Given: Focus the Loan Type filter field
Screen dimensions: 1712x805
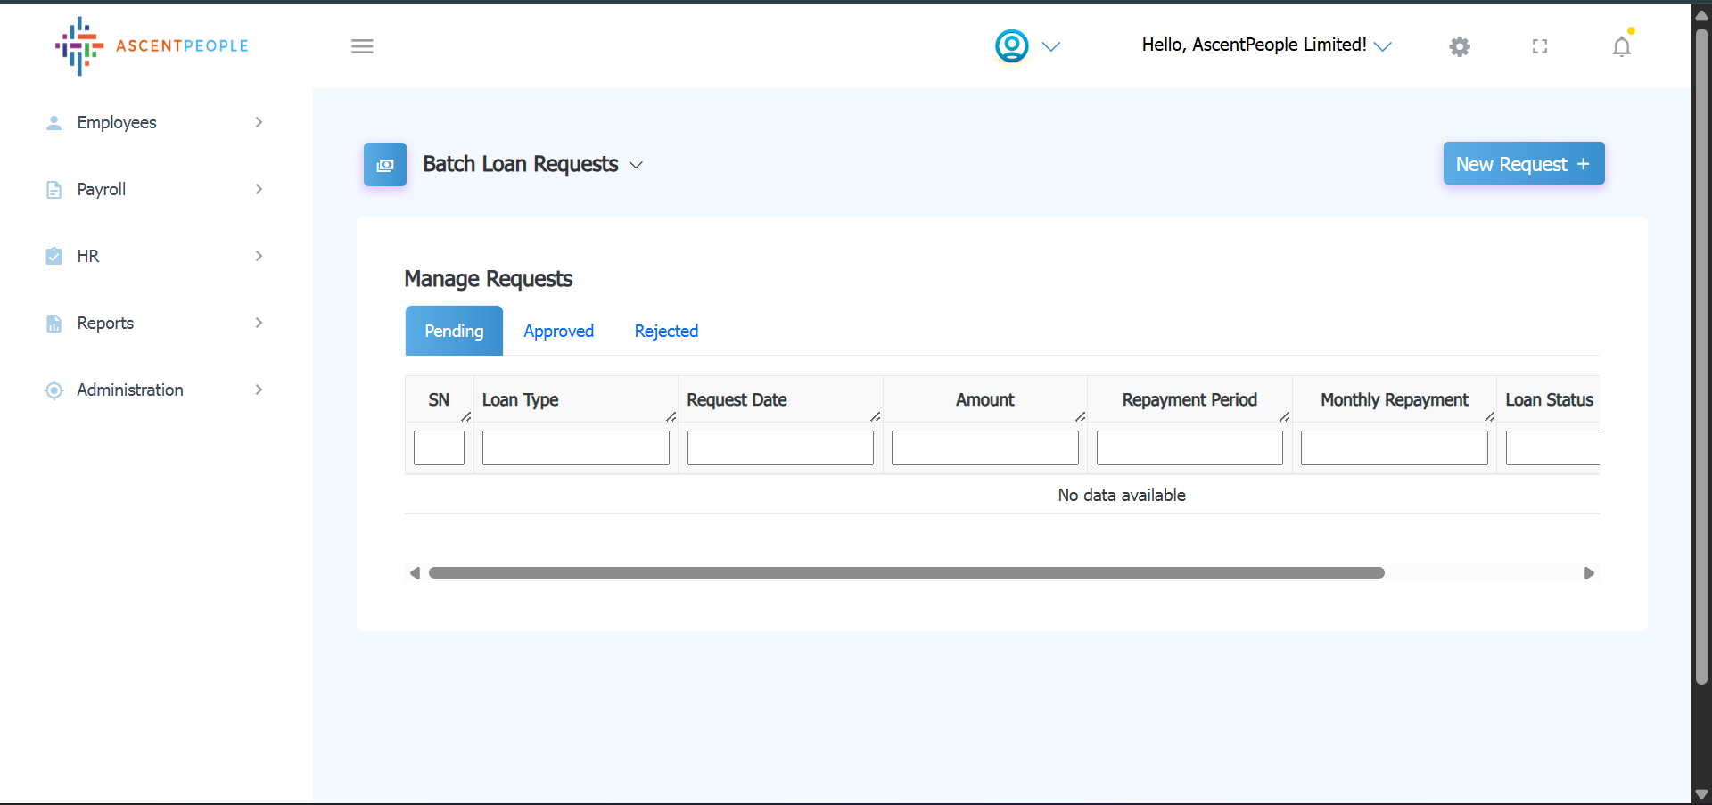Looking at the screenshot, I should [575, 448].
